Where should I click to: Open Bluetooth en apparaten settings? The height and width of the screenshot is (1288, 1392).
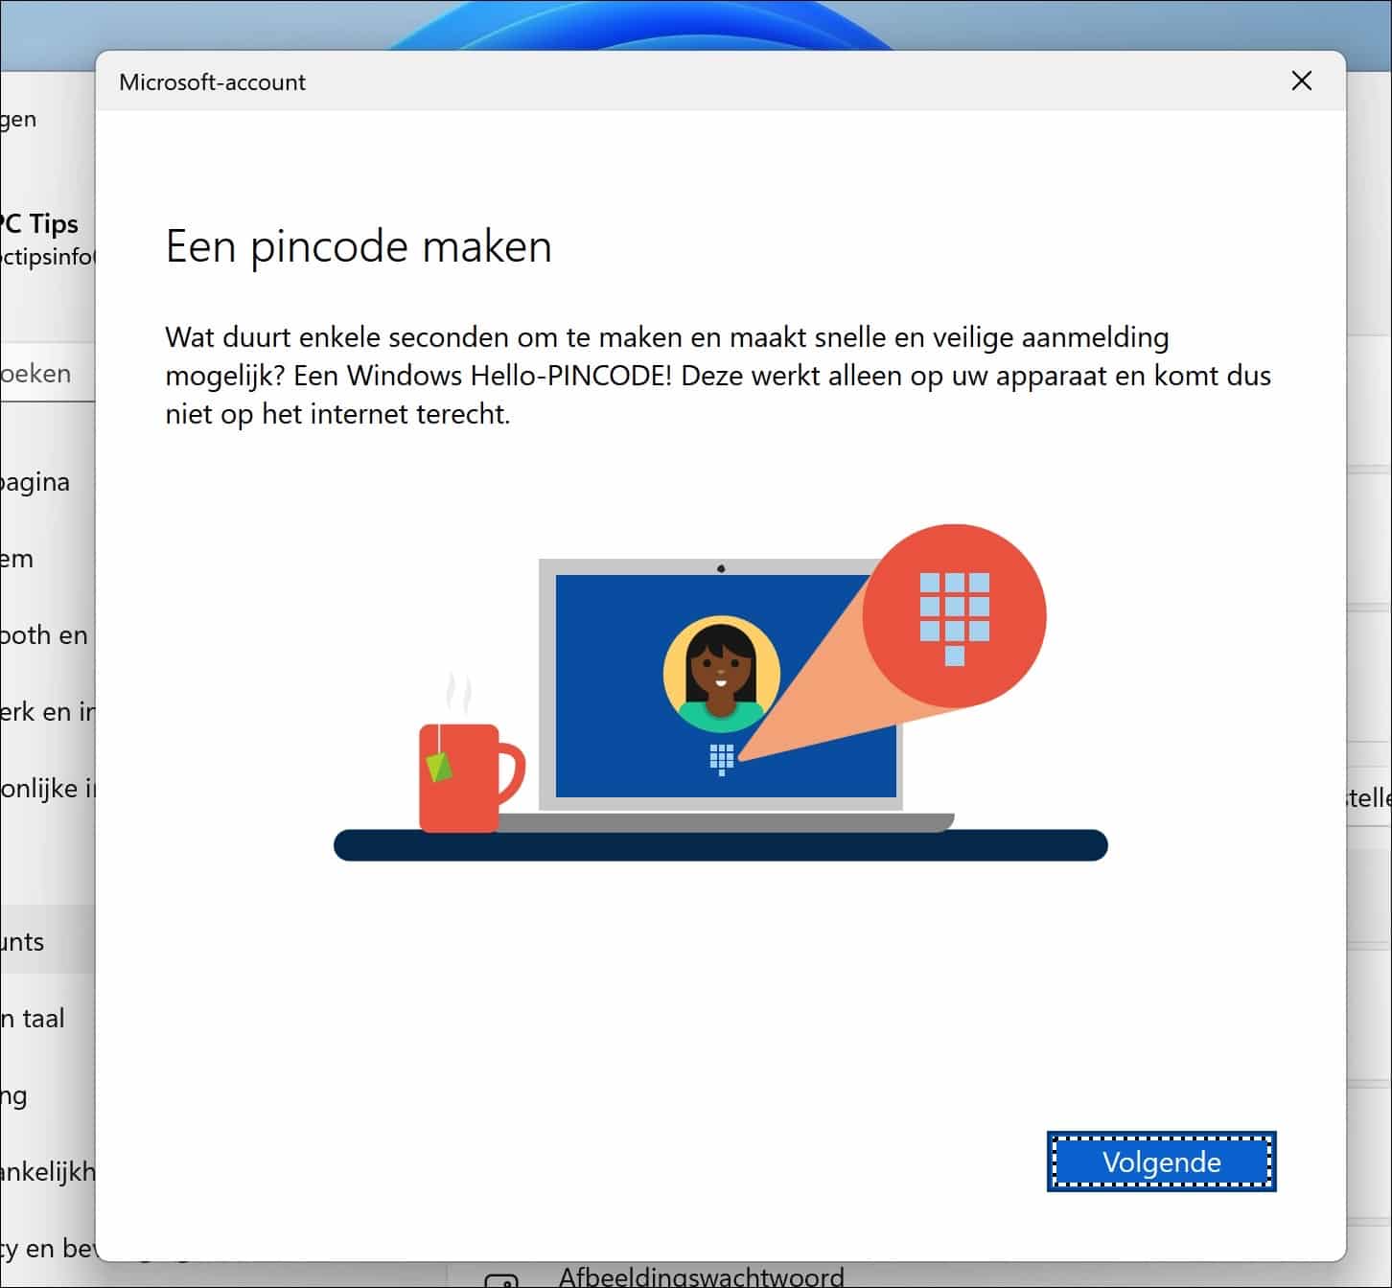[x=38, y=634]
